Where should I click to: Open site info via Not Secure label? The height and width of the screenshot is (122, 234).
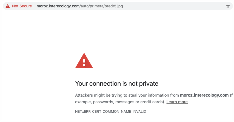tap(22, 6)
